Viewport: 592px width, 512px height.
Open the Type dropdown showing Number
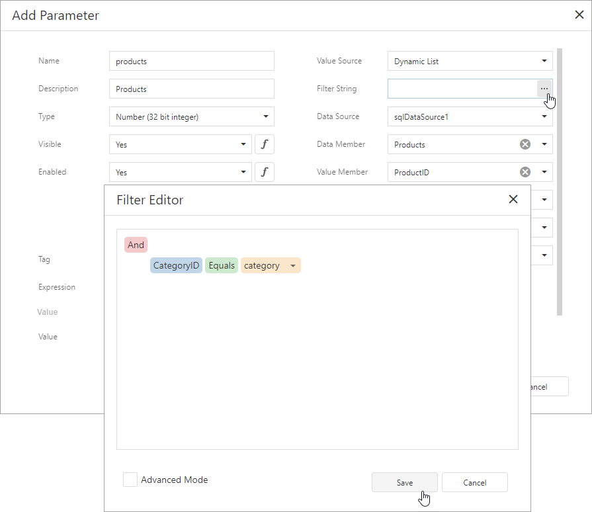click(267, 116)
